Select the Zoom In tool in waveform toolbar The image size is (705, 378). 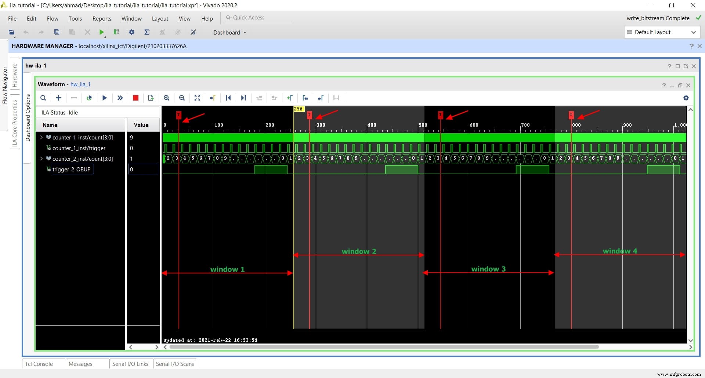pyautogui.click(x=166, y=98)
